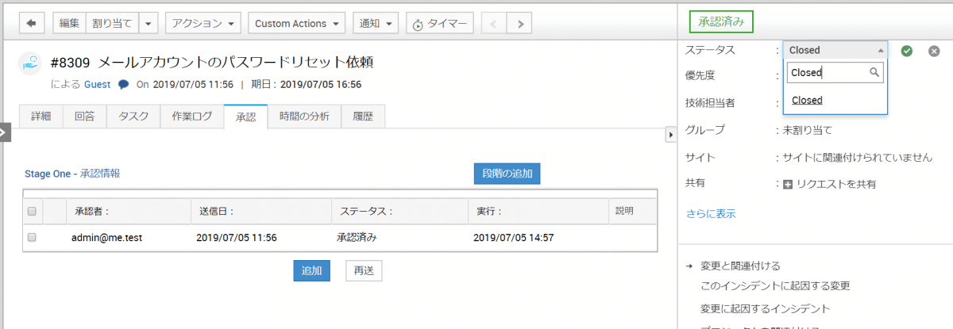The image size is (953, 329).
Task: Toggle the select-all checkbox in table header
Action: 32,211
